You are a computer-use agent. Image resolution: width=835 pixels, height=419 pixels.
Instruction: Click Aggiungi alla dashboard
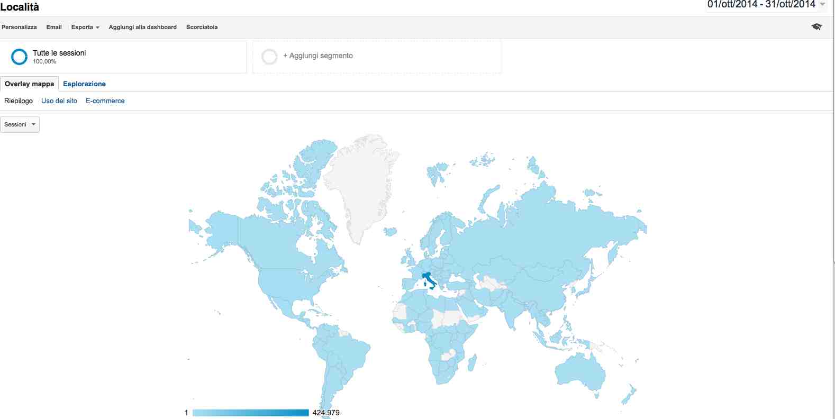tap(142, 27)
